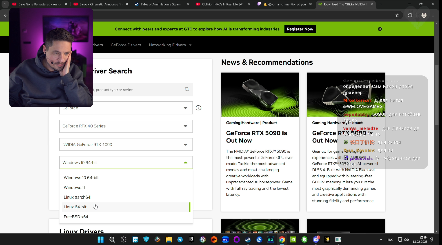The width and height of the screenshot is (442, 245).
Task: Open the NVIDIA GeForce RTX 4090 dropdown
Action: (x=126, y=145)
